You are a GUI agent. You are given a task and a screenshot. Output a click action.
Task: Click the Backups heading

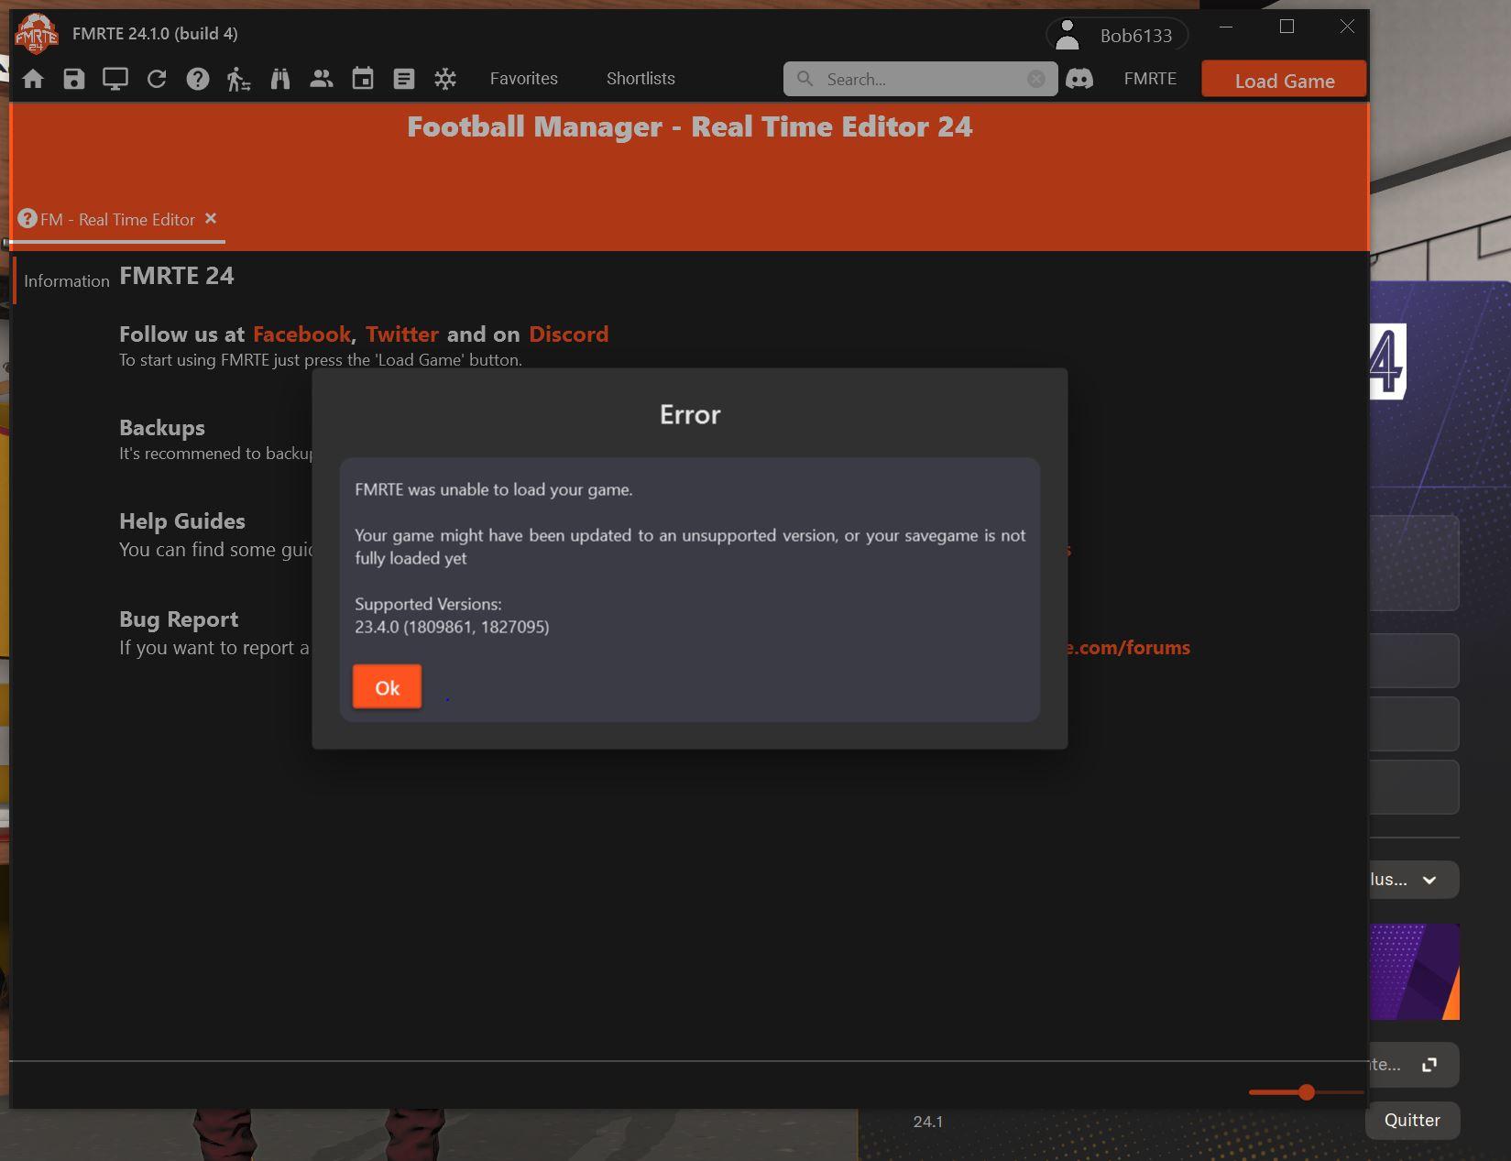pyautogui.click(x=162, y=428)
